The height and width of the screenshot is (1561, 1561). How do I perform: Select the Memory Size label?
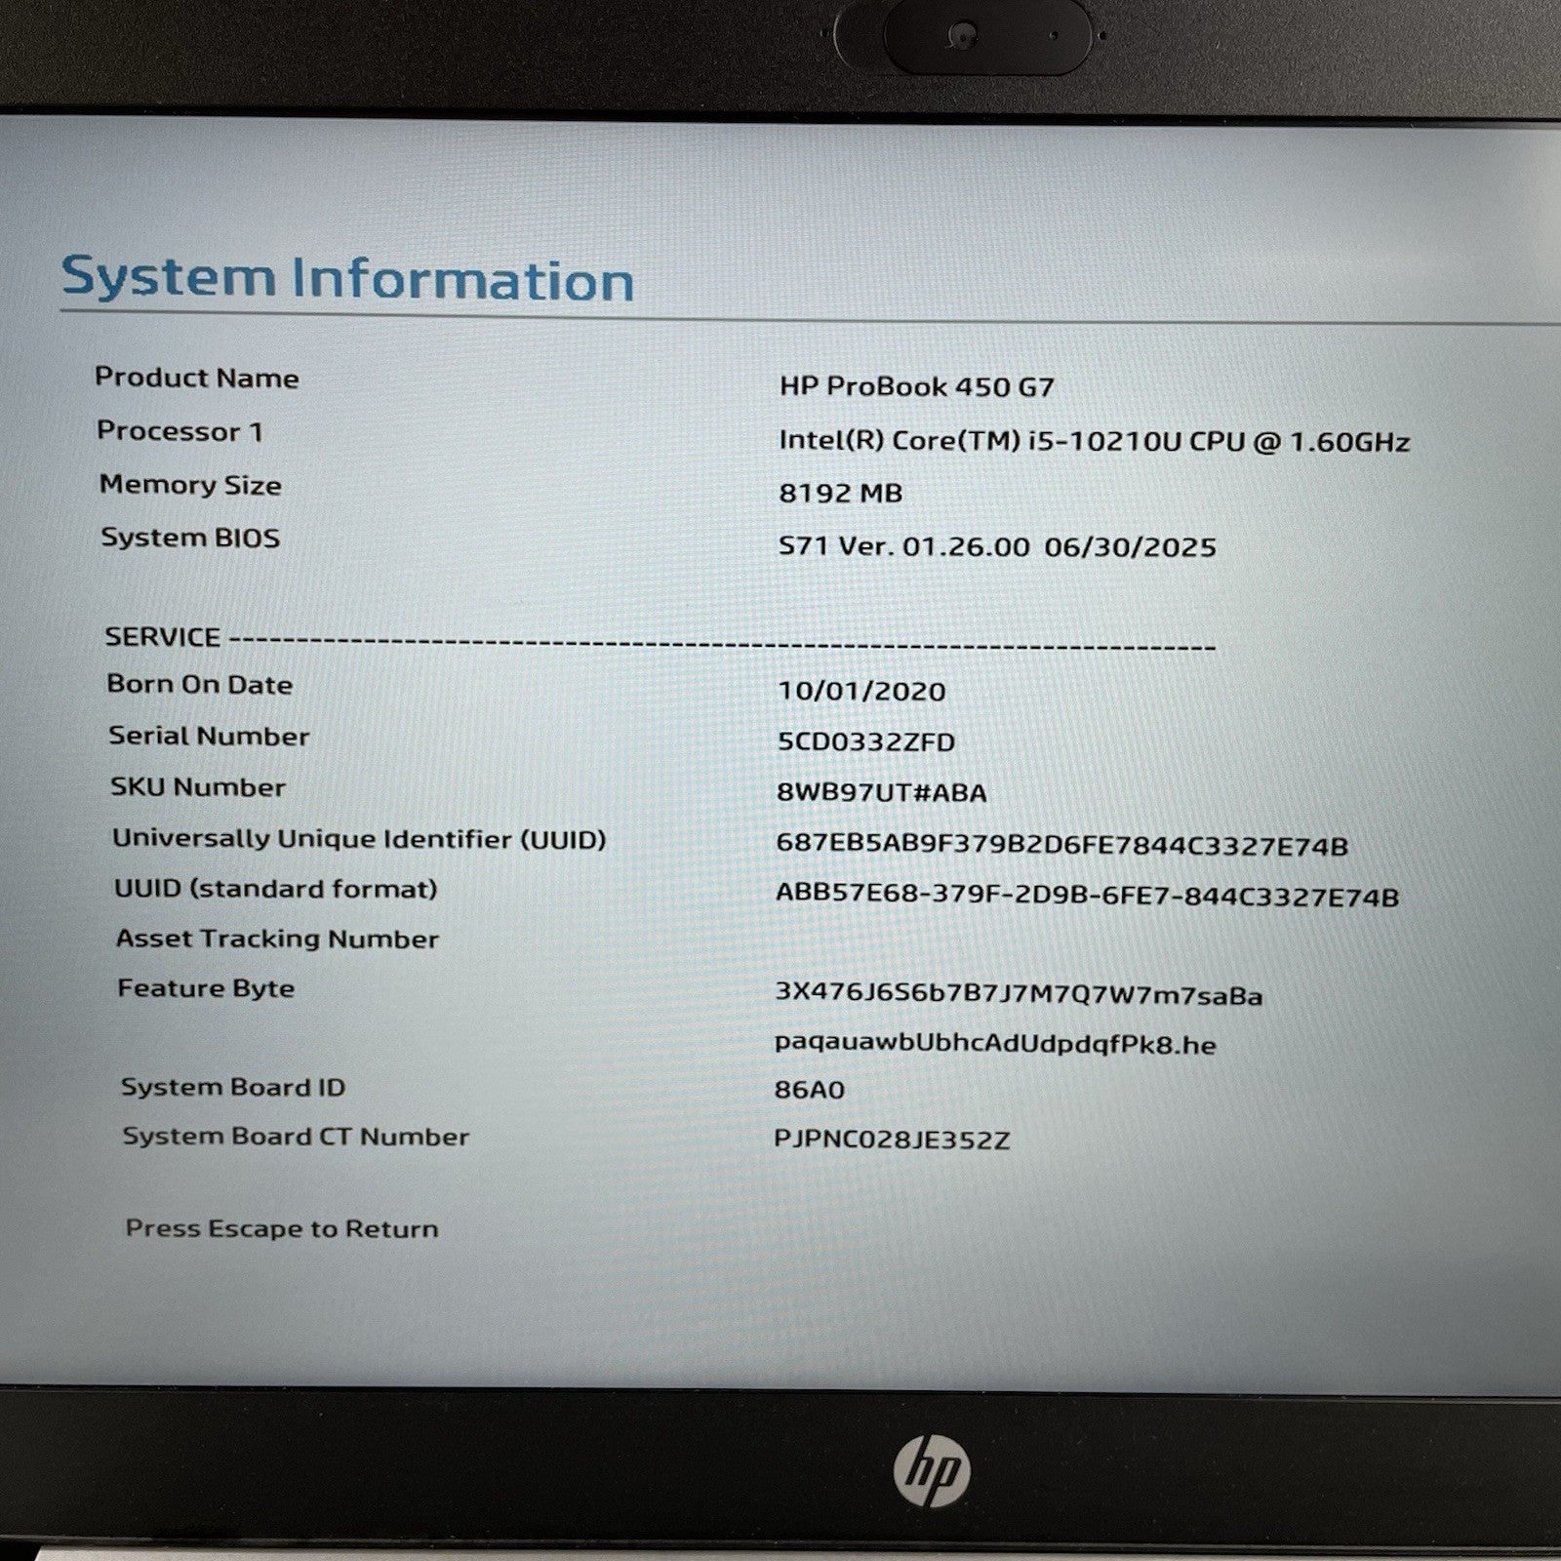(x=190, y=485)
